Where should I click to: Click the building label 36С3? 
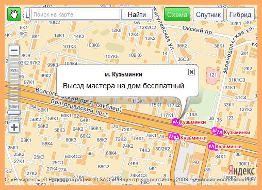point(183,59)
